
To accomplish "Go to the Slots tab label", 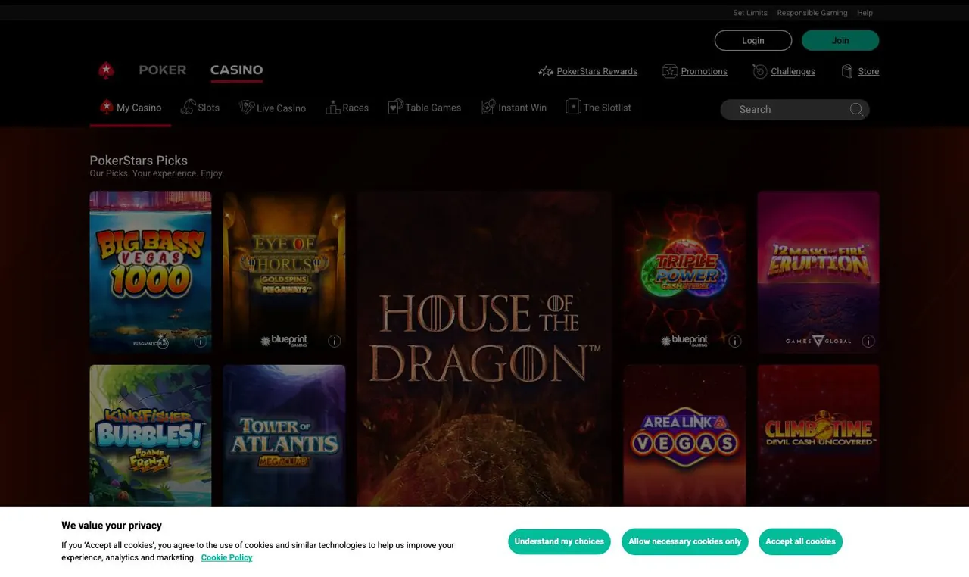I will (209, 108).
